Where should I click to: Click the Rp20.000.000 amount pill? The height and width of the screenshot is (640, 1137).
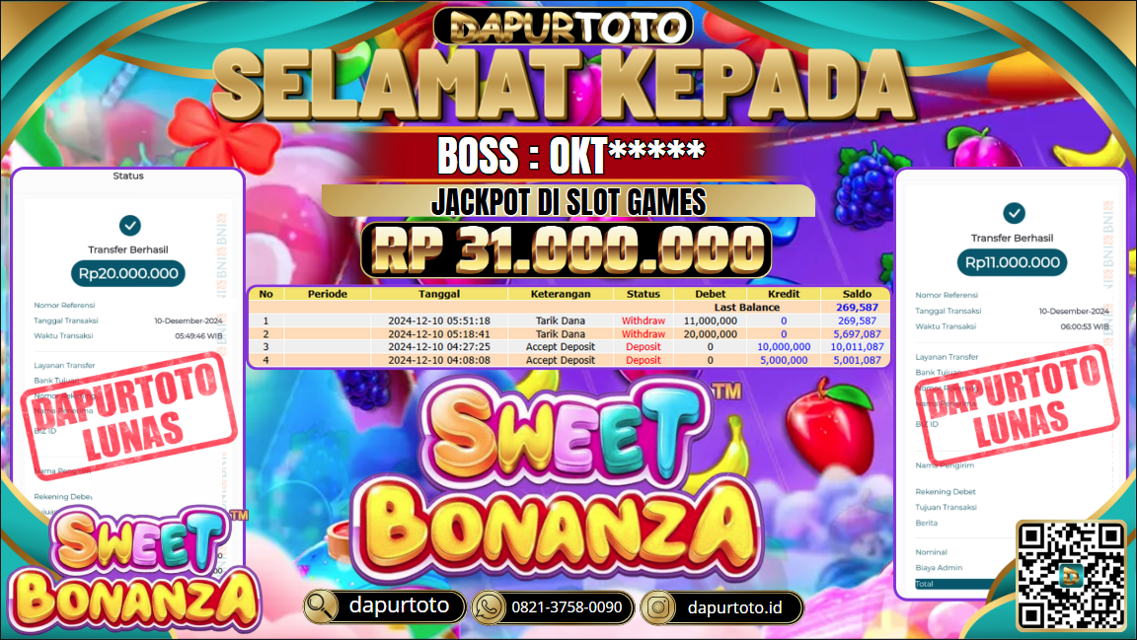click(x=128, y=273)
